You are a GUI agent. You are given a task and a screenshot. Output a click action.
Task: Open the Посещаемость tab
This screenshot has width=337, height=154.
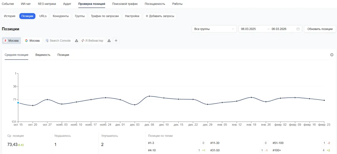coord(155,4)
